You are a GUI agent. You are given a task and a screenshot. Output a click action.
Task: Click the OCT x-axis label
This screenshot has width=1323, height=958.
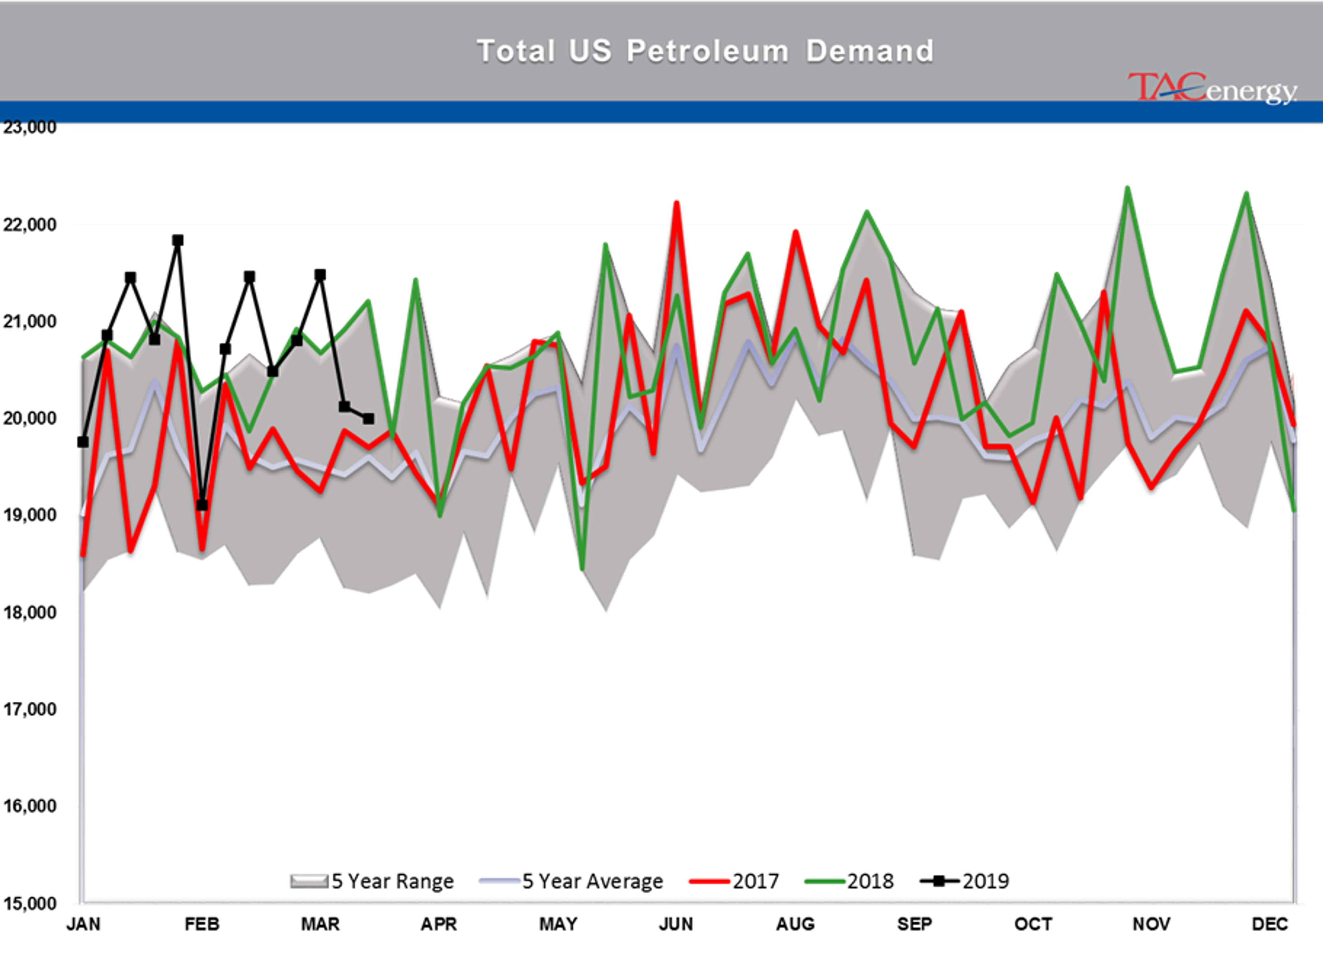1033,924
